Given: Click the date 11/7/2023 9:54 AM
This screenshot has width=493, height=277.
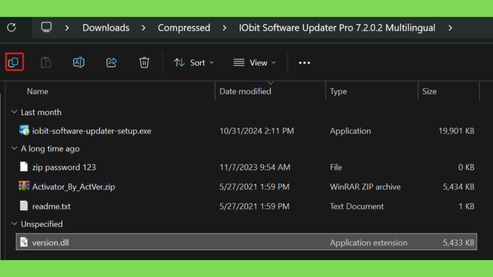Looking at the screenshot, I should coord(255,167).
